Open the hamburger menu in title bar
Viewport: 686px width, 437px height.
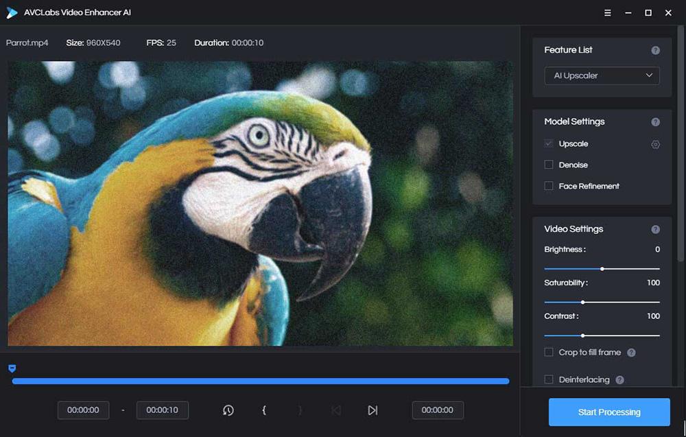(608, 12)
